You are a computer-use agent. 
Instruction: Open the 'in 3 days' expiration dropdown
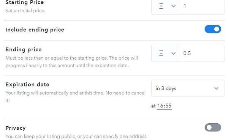pos(188,88)
